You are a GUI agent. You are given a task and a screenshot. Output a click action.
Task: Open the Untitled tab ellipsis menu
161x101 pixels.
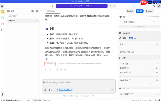57,11
